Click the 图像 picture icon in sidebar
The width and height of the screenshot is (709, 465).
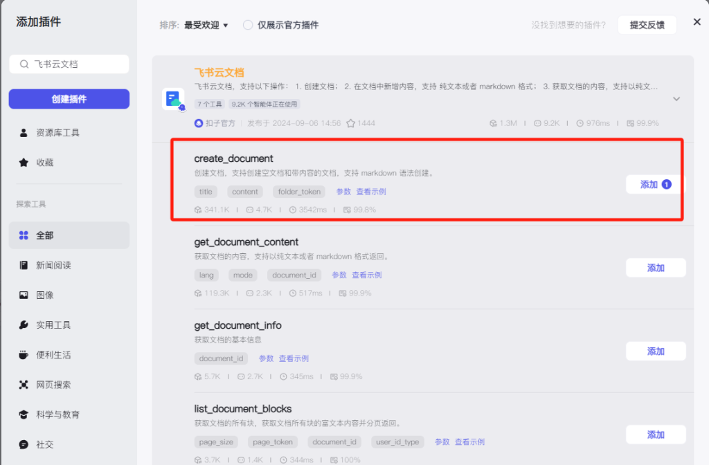point(24,295)
